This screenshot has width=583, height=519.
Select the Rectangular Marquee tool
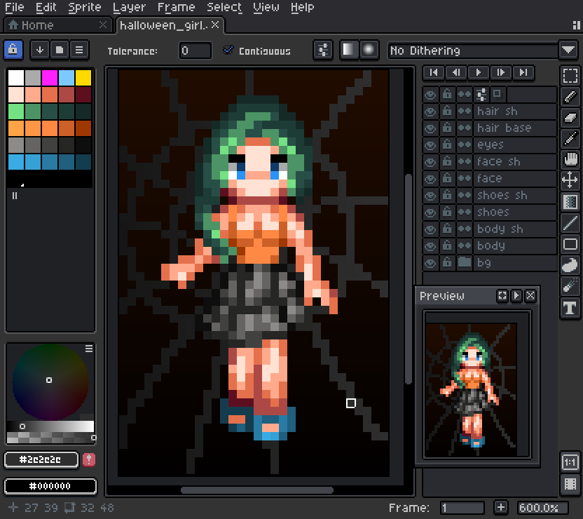570,76
